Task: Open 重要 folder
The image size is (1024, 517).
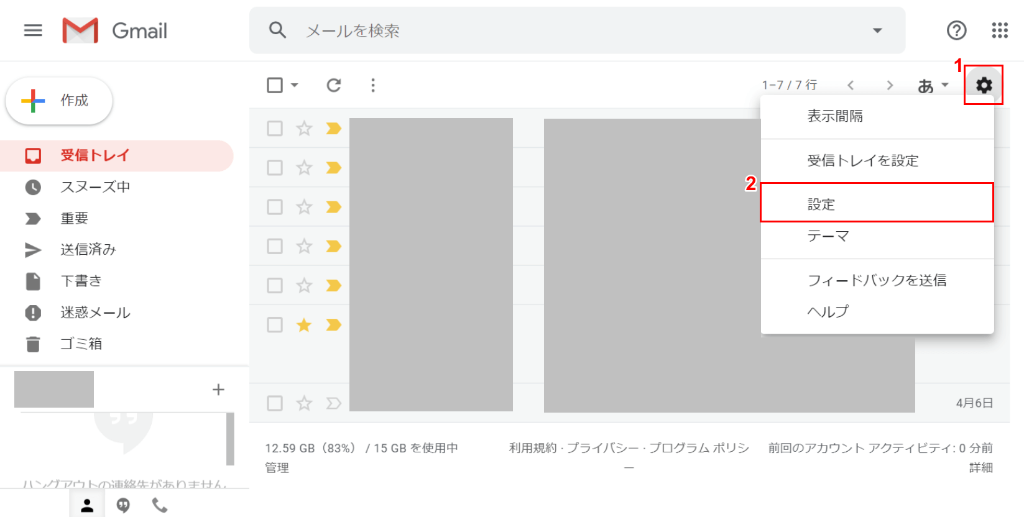Action: click(117, 218)
